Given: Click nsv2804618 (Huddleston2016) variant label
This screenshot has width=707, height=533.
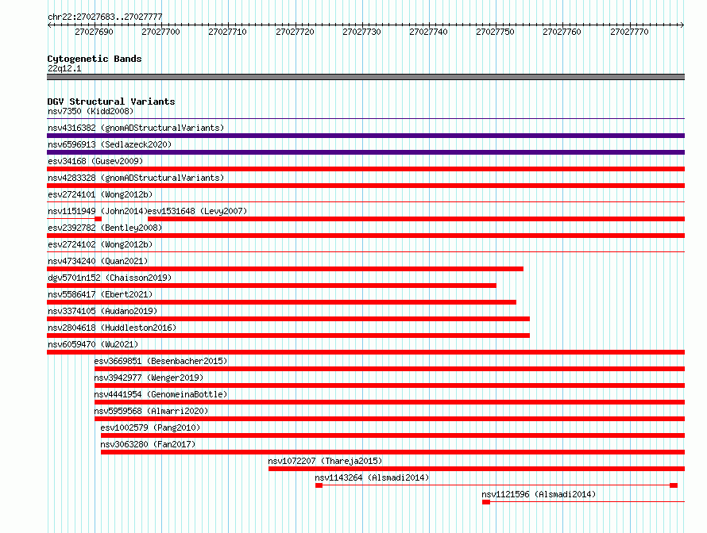Looking at the screenshot, I should pos(112,328).
